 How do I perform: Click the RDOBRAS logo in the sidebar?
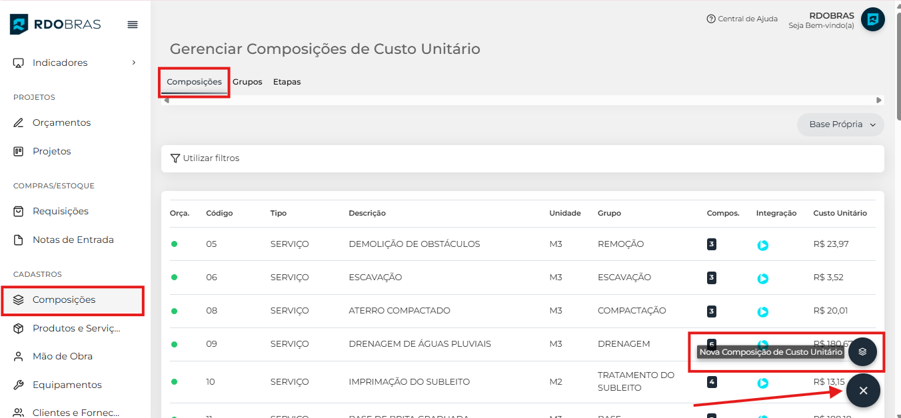(56, 25)
